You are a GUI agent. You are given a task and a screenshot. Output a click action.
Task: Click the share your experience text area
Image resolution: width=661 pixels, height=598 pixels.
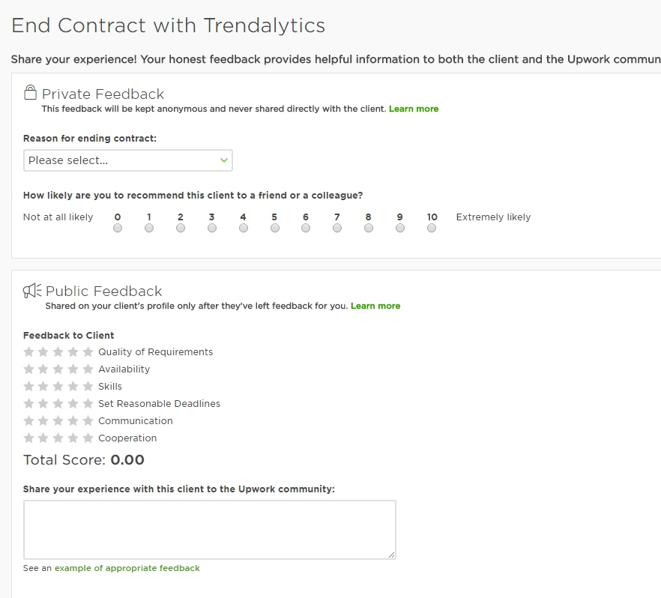pos(210,530)
